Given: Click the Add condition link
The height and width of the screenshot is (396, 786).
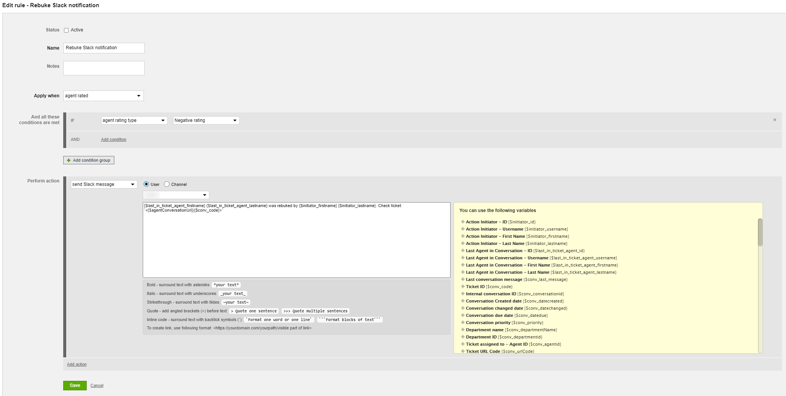Looking at the screenshot, I should click(114, 140).
